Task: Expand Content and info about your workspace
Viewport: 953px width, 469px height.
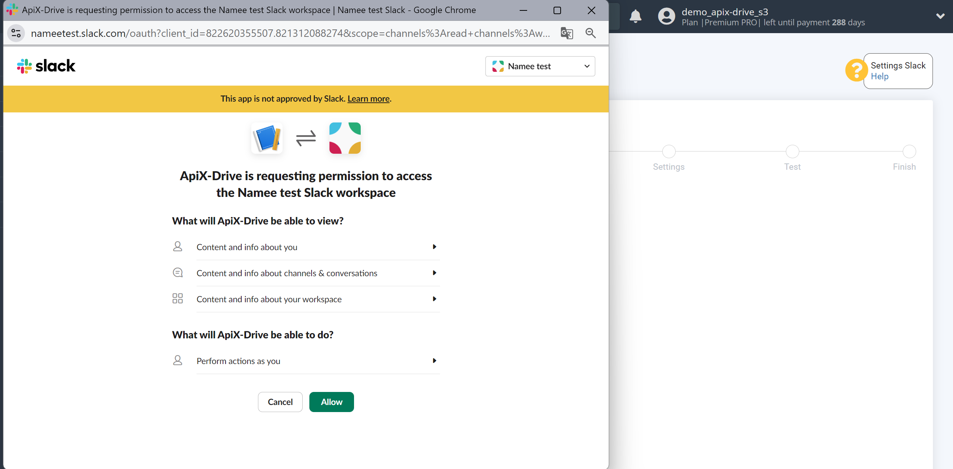Action: click(318, 299)
